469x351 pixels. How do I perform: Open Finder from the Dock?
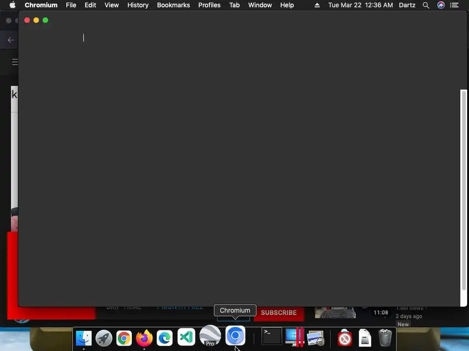(84, 338)
